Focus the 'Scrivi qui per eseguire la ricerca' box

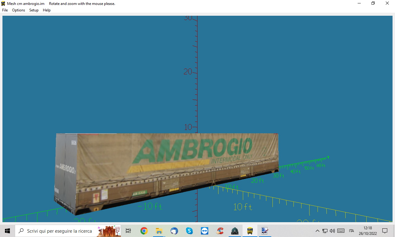(68, 231)
